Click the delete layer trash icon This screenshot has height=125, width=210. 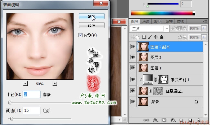pos(199,120)
